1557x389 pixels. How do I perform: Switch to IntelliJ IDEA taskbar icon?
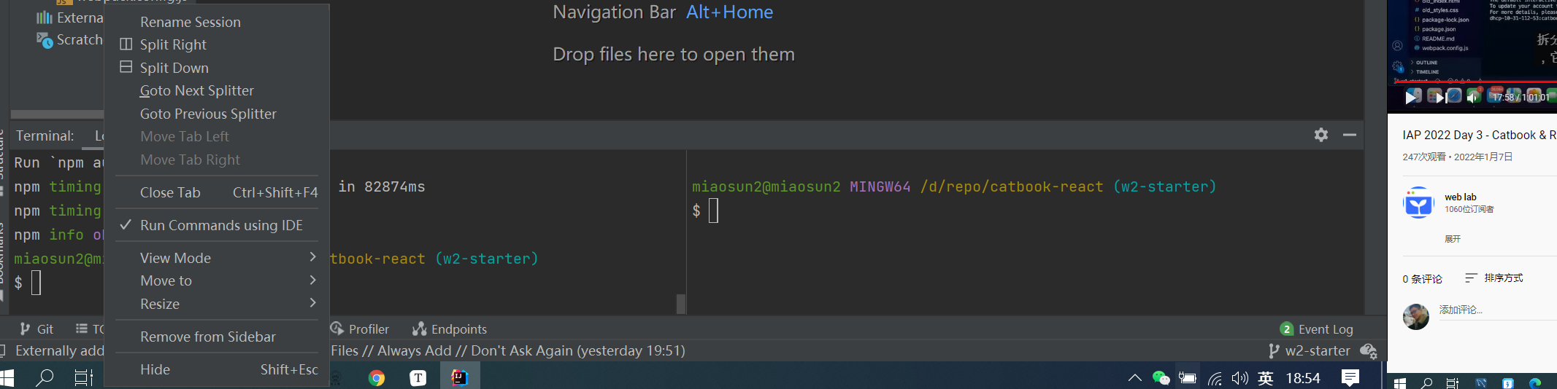click(x=460, y=377)
